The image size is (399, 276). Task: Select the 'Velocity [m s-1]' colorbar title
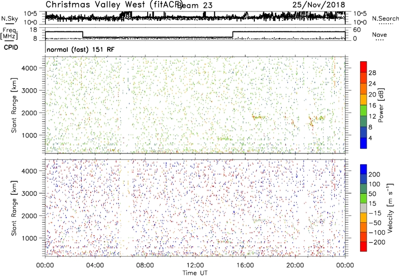click(390, 208)
